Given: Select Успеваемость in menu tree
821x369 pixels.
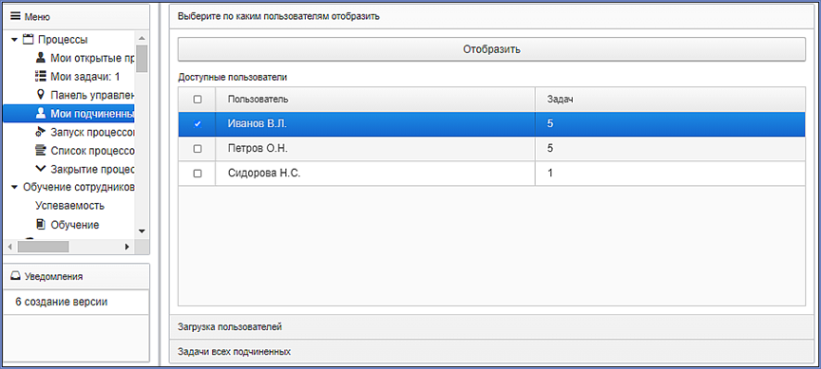Looking at the screenshot, I should [x=69, y=206].
